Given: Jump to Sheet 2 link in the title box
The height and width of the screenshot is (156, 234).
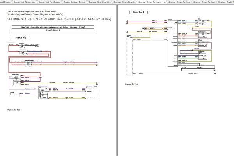Looking at the screenshot, I should 57,30.
